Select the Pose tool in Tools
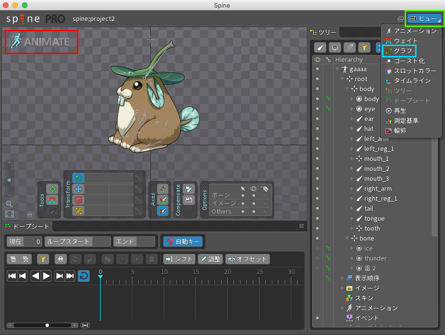 [52, 189]
